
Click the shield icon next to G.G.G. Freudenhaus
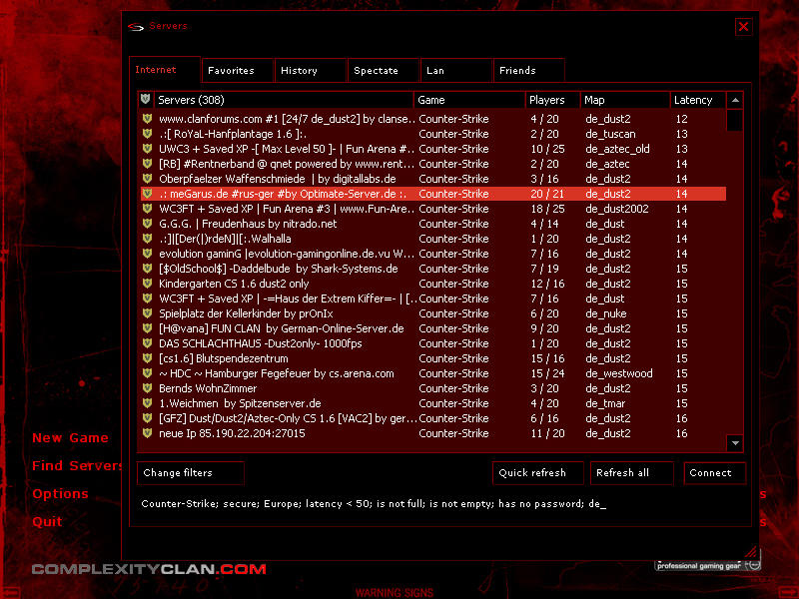point(147,224)
